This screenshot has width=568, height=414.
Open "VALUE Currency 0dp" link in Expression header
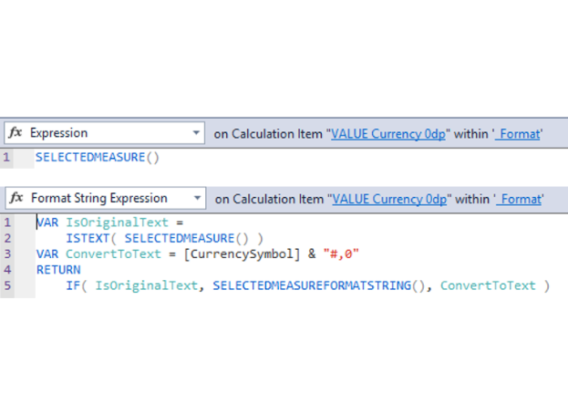[x=388, y=134]
